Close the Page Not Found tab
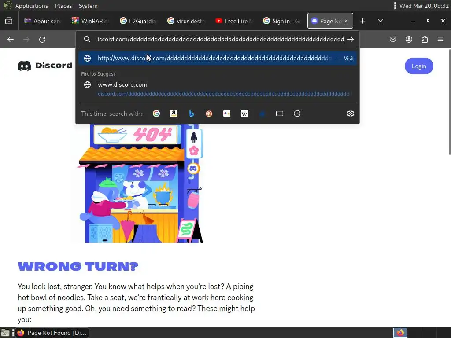 coord(346,21)
